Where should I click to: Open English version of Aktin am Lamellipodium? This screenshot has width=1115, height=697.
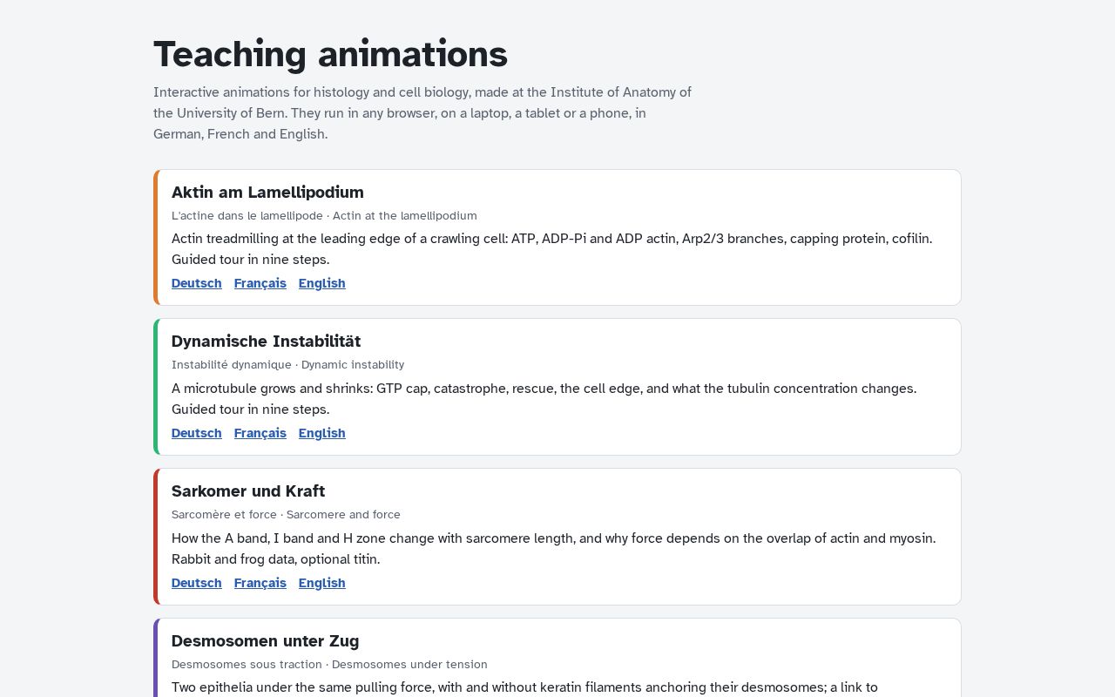tap(322, 283)
